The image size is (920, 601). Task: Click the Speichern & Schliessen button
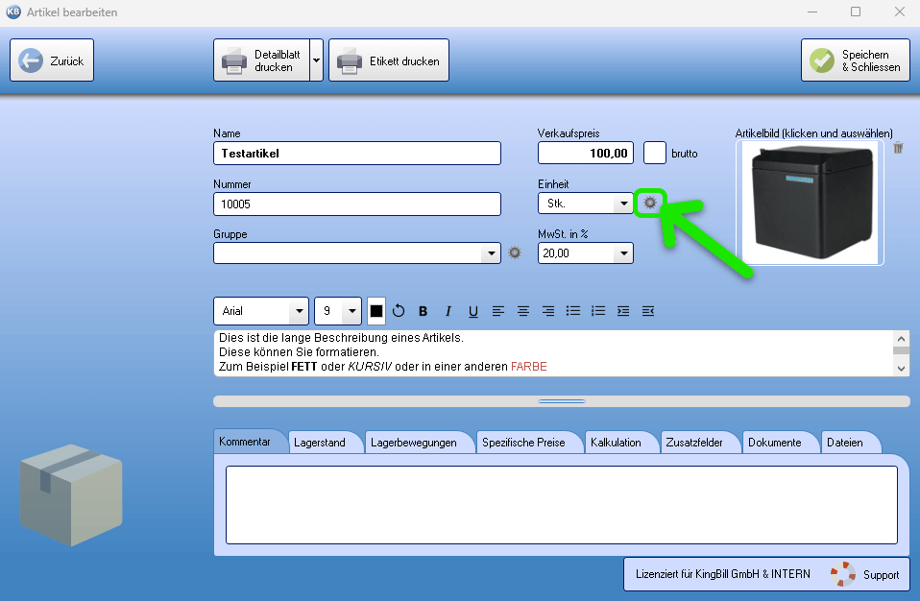(x=856, y=60)
